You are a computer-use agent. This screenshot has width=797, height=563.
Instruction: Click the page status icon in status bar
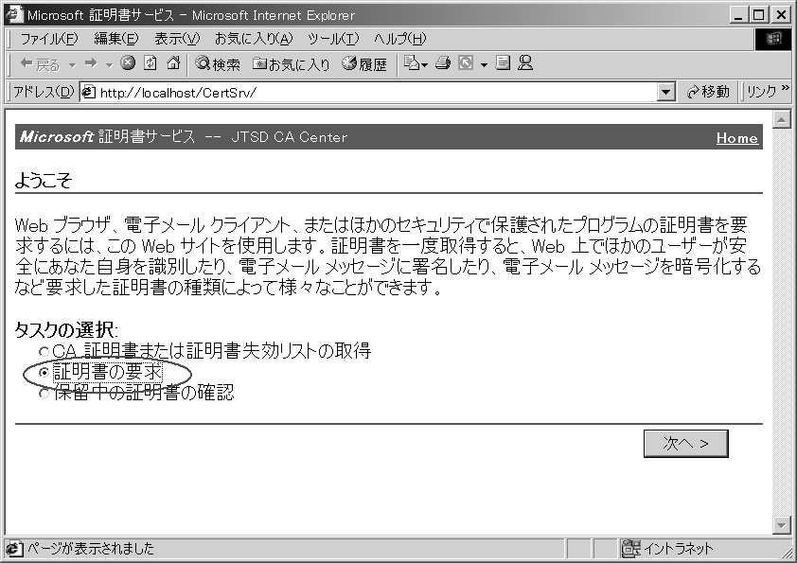pos(15,549)
